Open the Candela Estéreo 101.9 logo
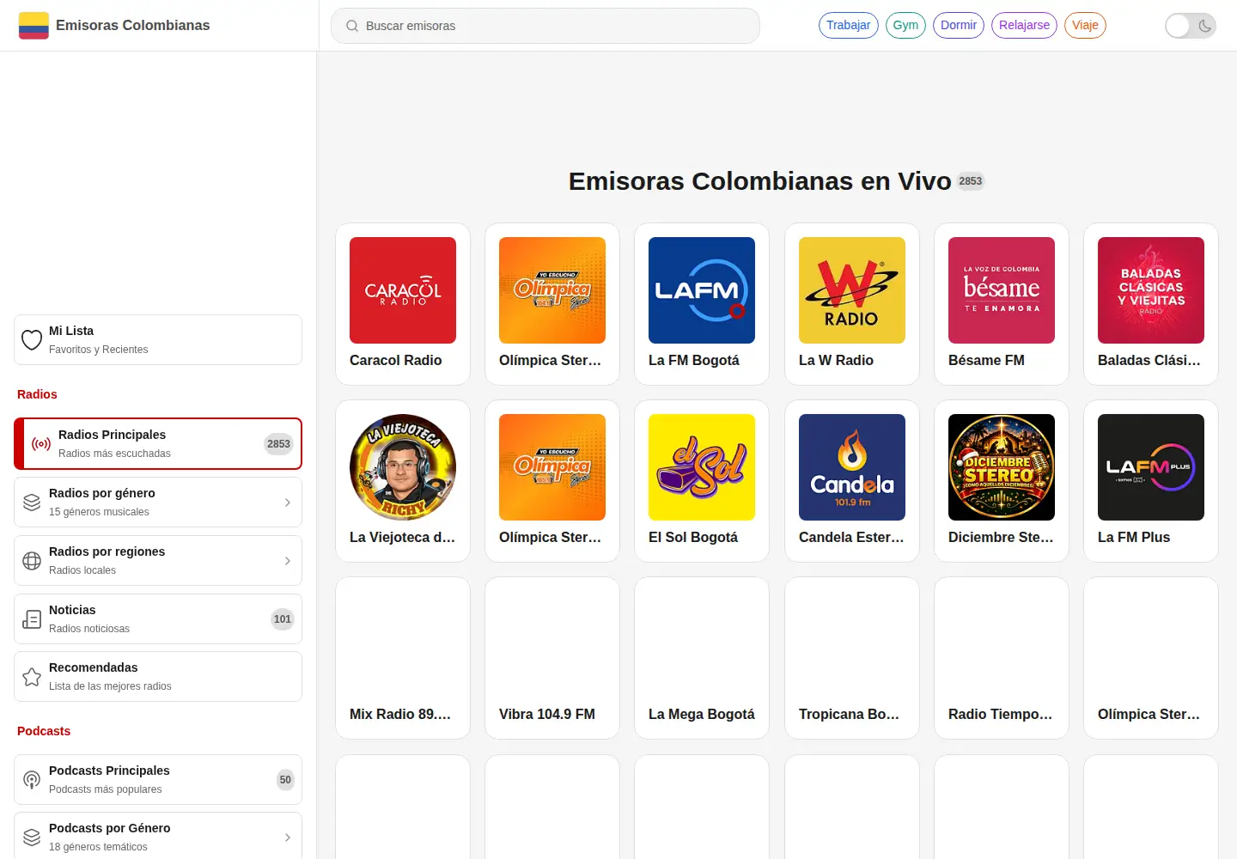Viewport: 1237px width, 859px height. tap(852, 467)
